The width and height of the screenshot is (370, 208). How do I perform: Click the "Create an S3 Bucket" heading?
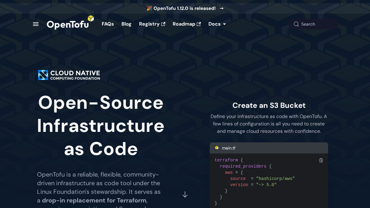269,105
